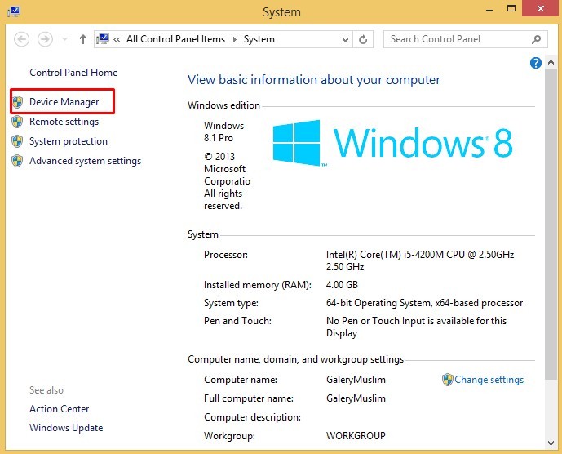This screenshot has width=562, height=454.
Task: Click the shield icon beside Device Manager
Action: (17, 102)
